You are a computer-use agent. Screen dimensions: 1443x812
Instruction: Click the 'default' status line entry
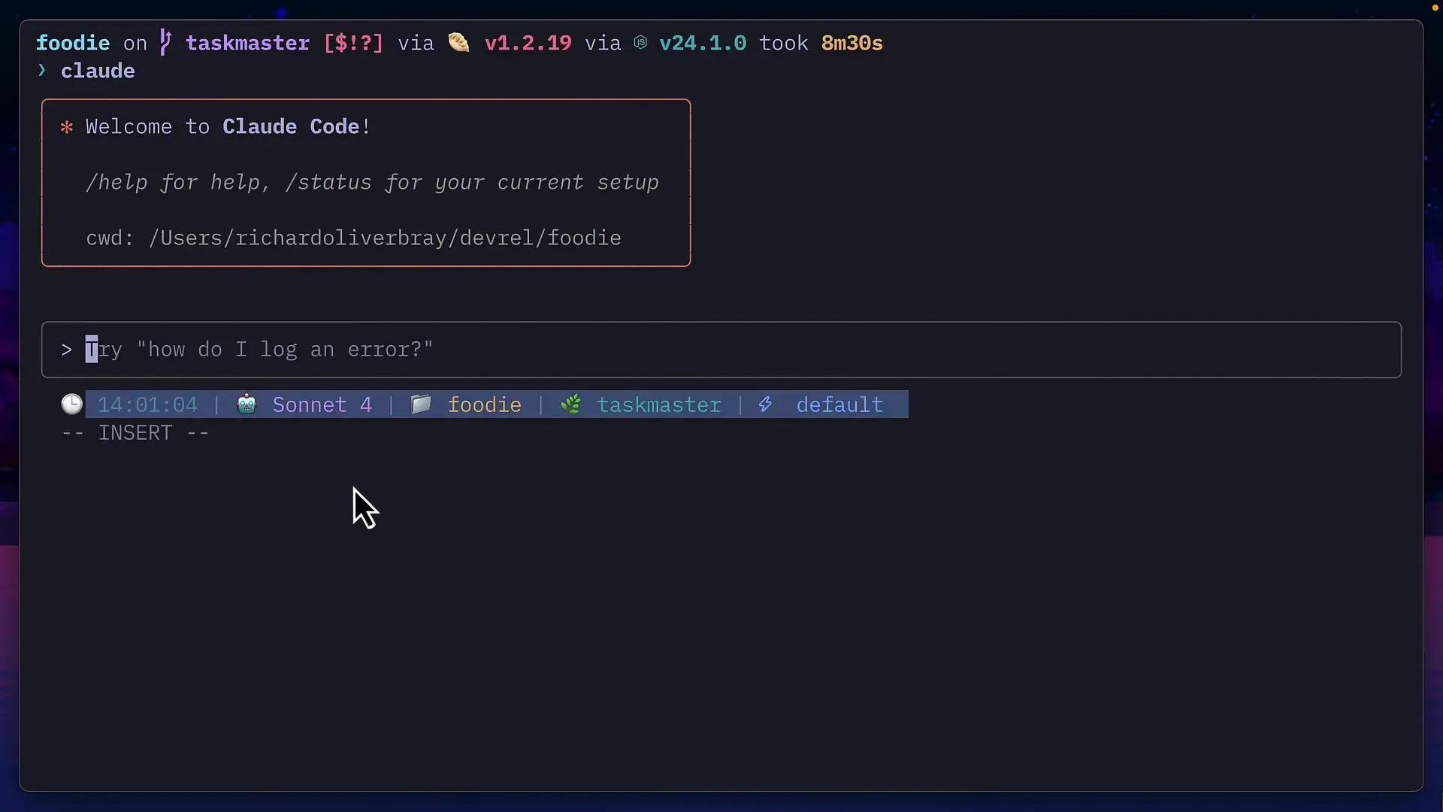(x=839, y=404)
